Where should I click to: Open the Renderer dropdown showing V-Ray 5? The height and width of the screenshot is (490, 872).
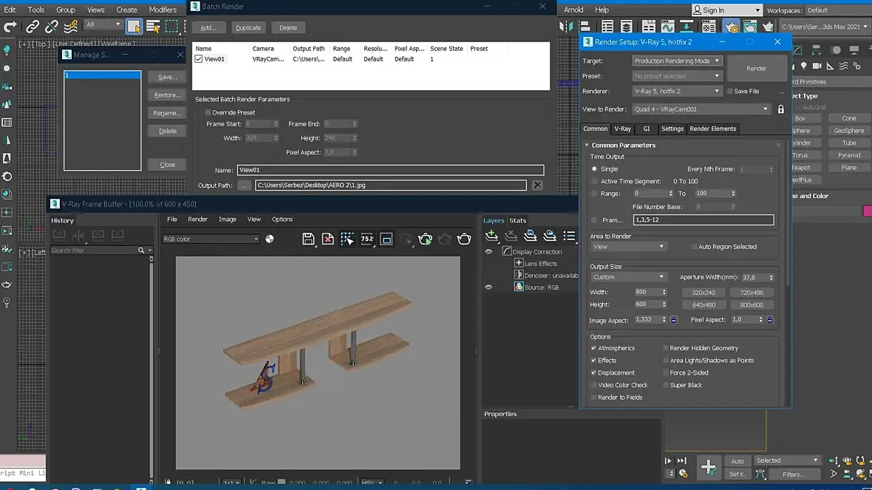coord(676,91)
